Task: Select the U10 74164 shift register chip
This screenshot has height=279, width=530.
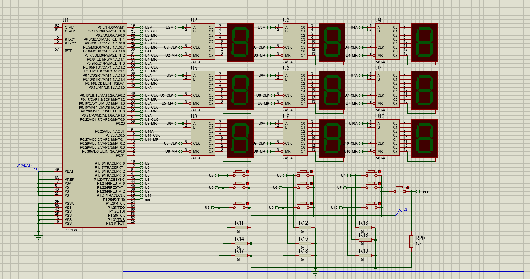Action: (x=387, y=137)
